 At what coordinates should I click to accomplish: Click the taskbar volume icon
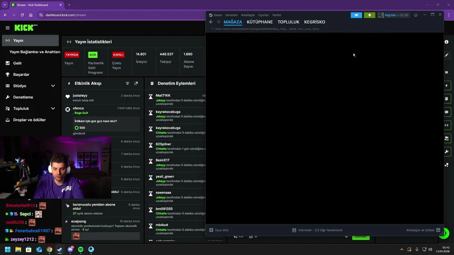coord(430,249)
